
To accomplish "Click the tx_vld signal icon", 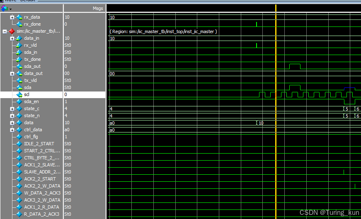I will click(x=19, y=80).
